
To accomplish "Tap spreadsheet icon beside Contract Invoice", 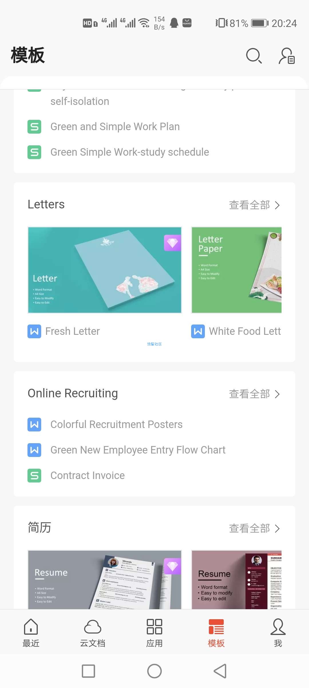I will pos(34,476).
